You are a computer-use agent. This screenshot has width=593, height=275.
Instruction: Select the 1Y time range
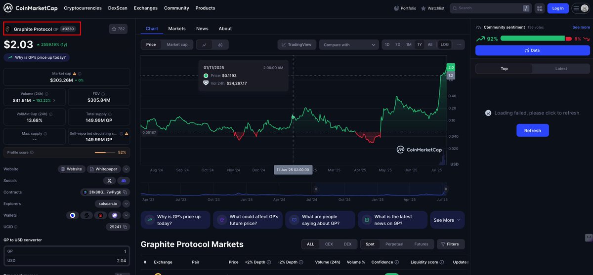420,44
